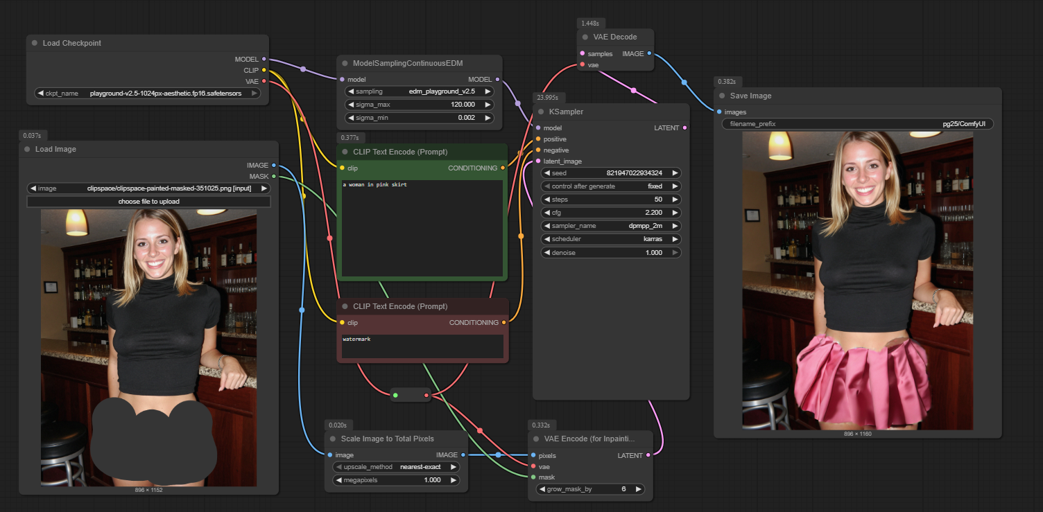The image size is (1043, 512).
Task: Click the Save Image node's title dot
Action: coord(722,96)
